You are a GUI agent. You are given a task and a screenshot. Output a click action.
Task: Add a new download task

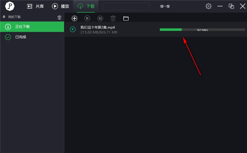click(75, 19)
